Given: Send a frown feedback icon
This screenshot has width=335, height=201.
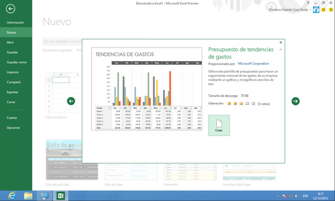Looking at the screenshot, I should click(x=331, y=9).
